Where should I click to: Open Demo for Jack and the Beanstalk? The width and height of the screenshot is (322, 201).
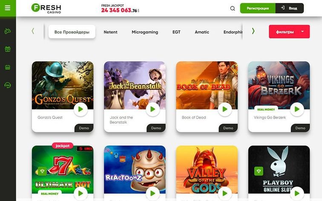[156, 128]
